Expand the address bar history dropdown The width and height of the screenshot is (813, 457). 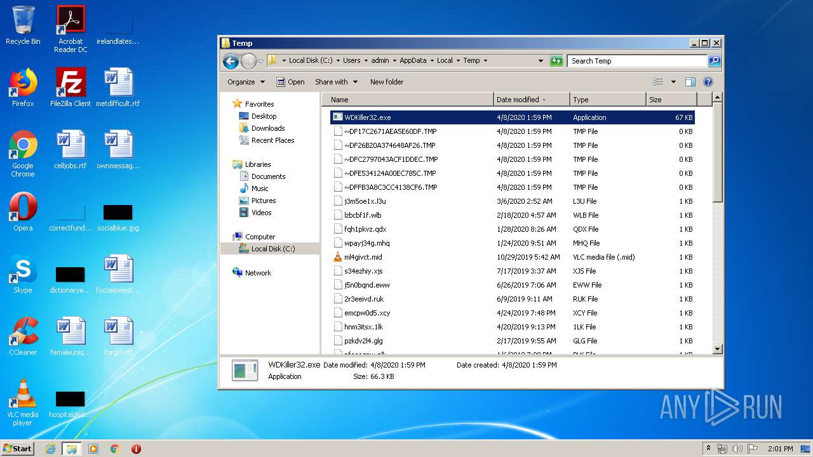coord(541,61)
